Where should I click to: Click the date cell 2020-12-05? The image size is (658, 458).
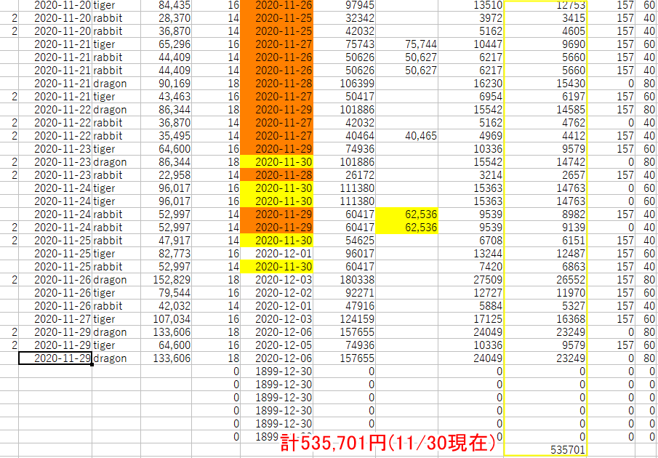click(x=276, y=345)
